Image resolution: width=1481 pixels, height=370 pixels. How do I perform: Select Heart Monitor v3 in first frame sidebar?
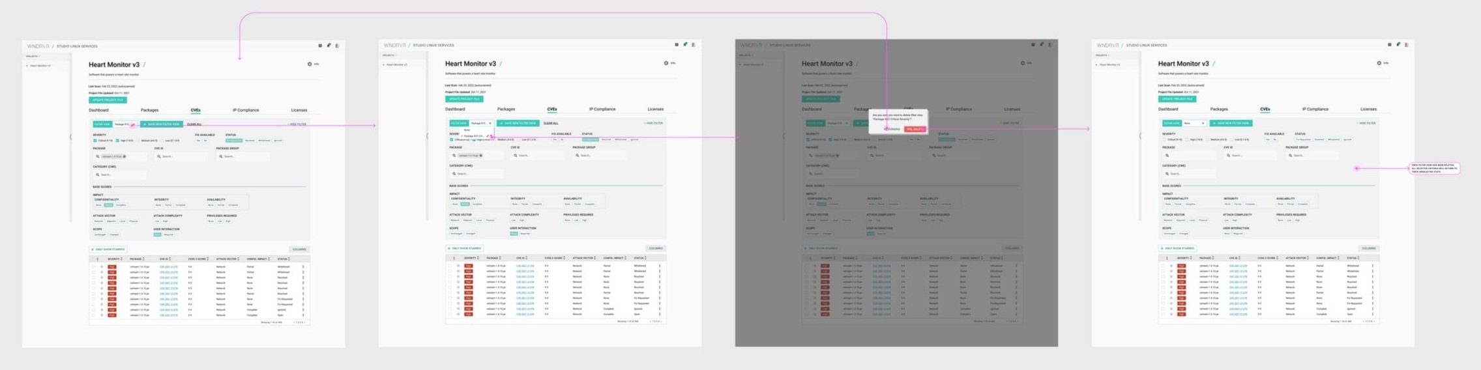click(x=40, y=66)
